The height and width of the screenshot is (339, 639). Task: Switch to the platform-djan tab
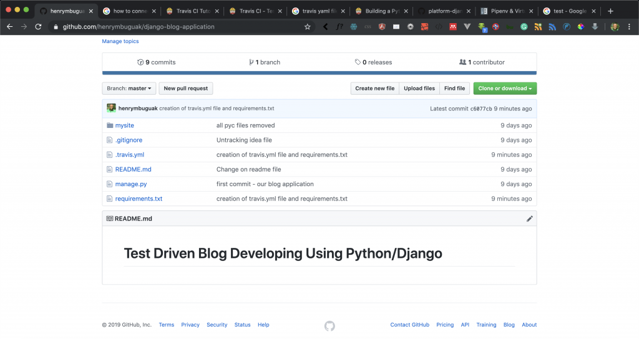[445, 11]
